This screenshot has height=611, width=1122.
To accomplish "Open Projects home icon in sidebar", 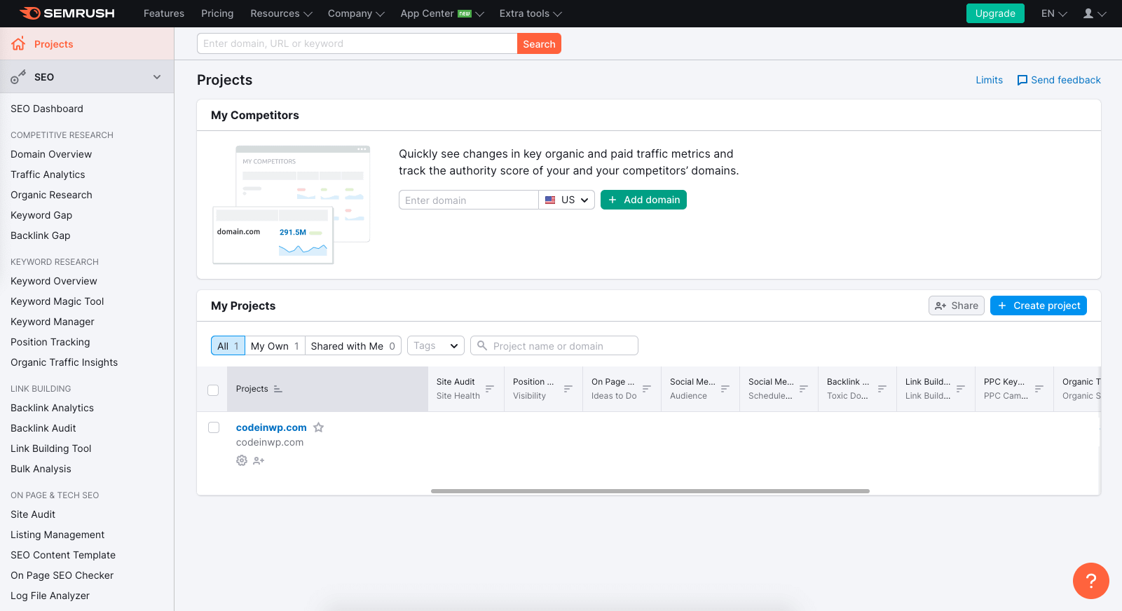I will pyautogui.click(x=18, y=43).
